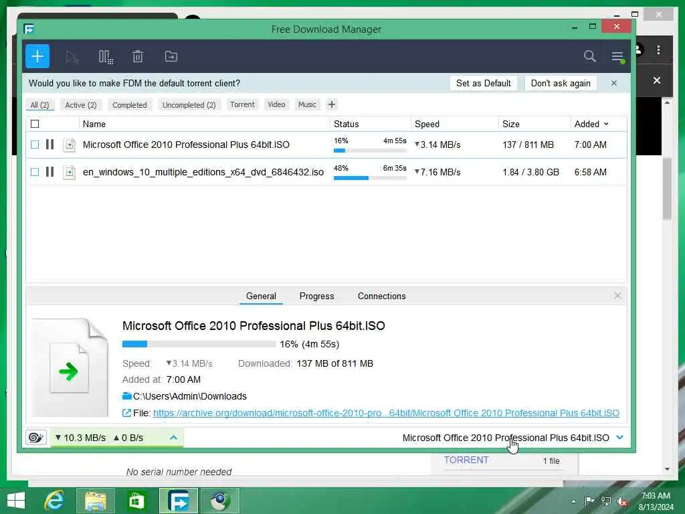Image resolution: width=685 pixels, height=514 pixels.
Task: Pause the en_windows_10 ISO download
Action: 50,172
